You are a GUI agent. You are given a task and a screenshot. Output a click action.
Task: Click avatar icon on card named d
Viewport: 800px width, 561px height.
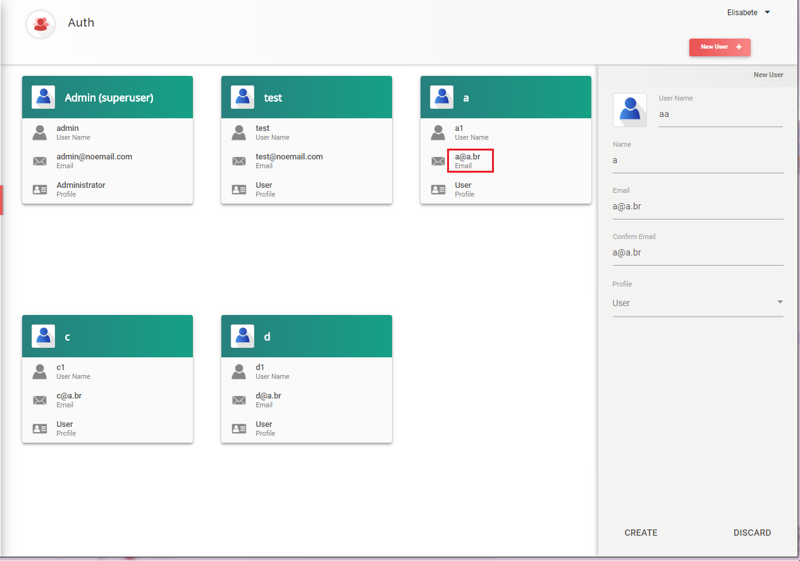(242, 336)
